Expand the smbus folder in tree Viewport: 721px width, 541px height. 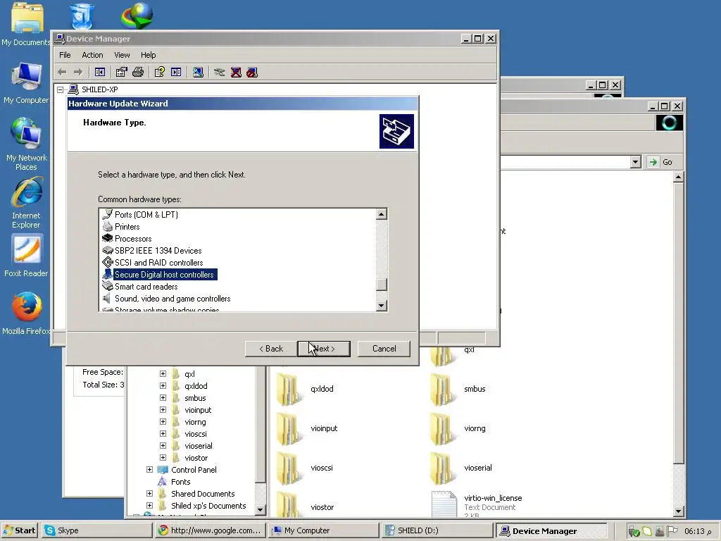(x=163, y=398)
